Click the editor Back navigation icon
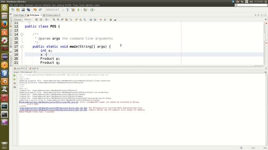 [41, 20]
